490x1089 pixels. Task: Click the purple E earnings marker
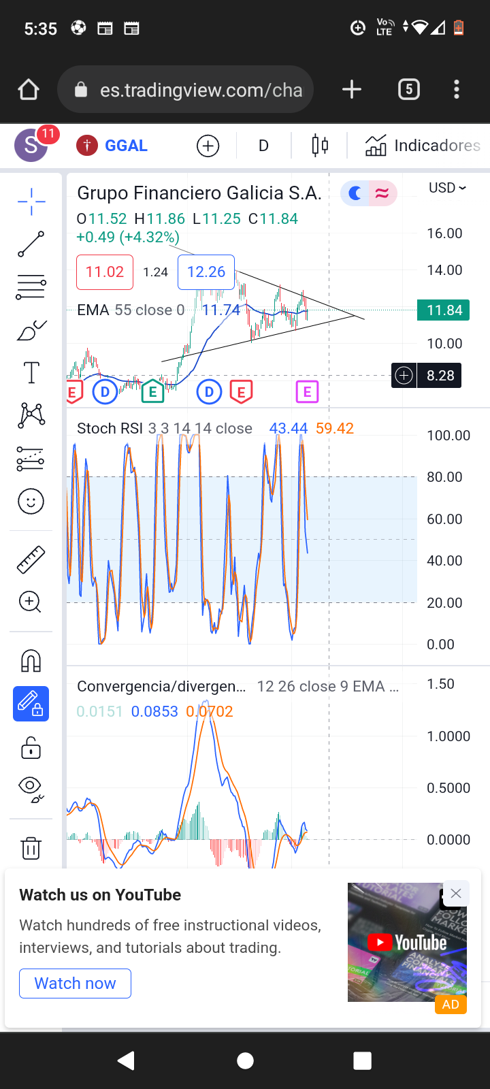click(307, 392)
